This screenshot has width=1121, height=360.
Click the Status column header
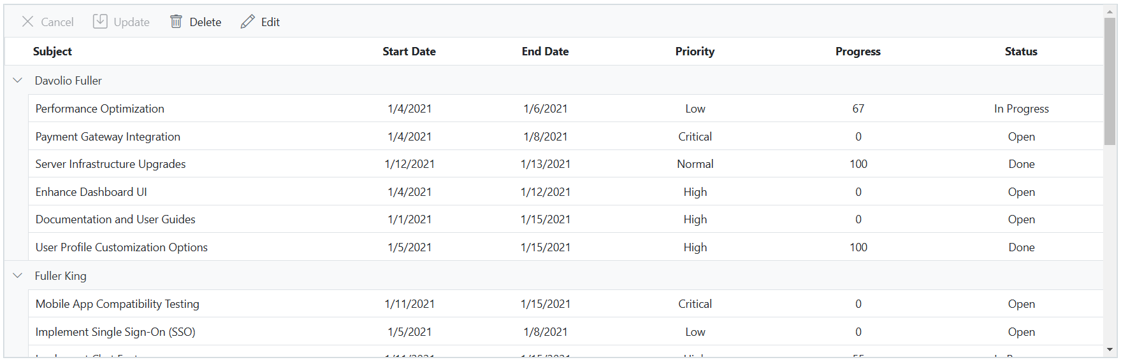1021,52
